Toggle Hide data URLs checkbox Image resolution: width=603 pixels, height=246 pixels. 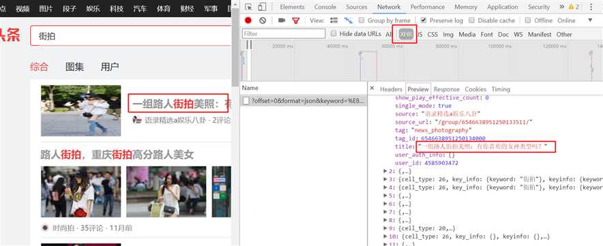334,33
